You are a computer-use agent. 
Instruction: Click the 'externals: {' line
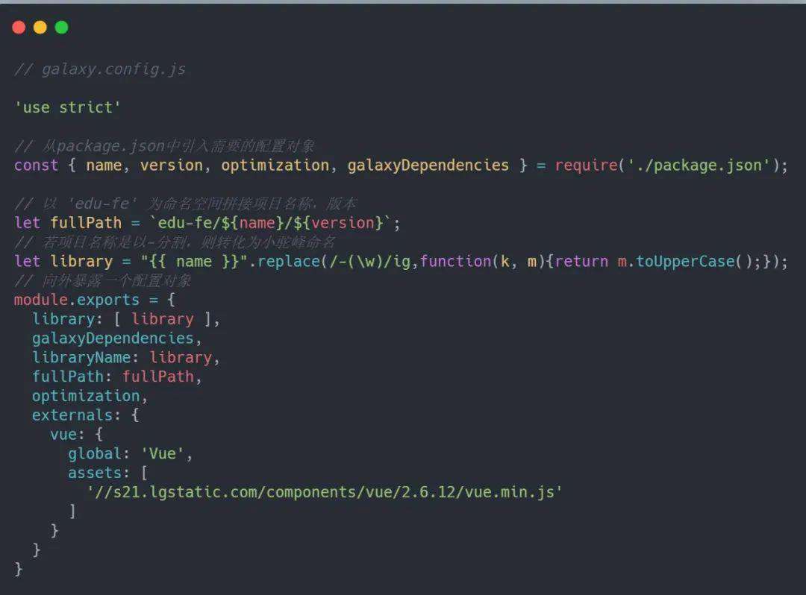pyautogui.click(x=85, y=415)
